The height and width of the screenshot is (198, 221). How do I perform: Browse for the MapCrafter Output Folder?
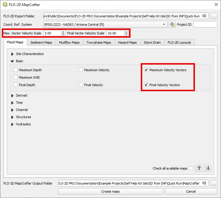pos(214,183)
